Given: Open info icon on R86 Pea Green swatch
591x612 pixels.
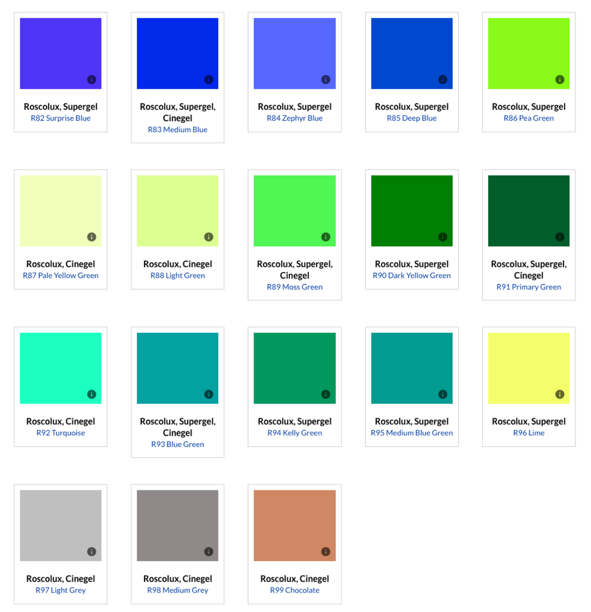Looking at the screenshot, I should tap(559, 79).
